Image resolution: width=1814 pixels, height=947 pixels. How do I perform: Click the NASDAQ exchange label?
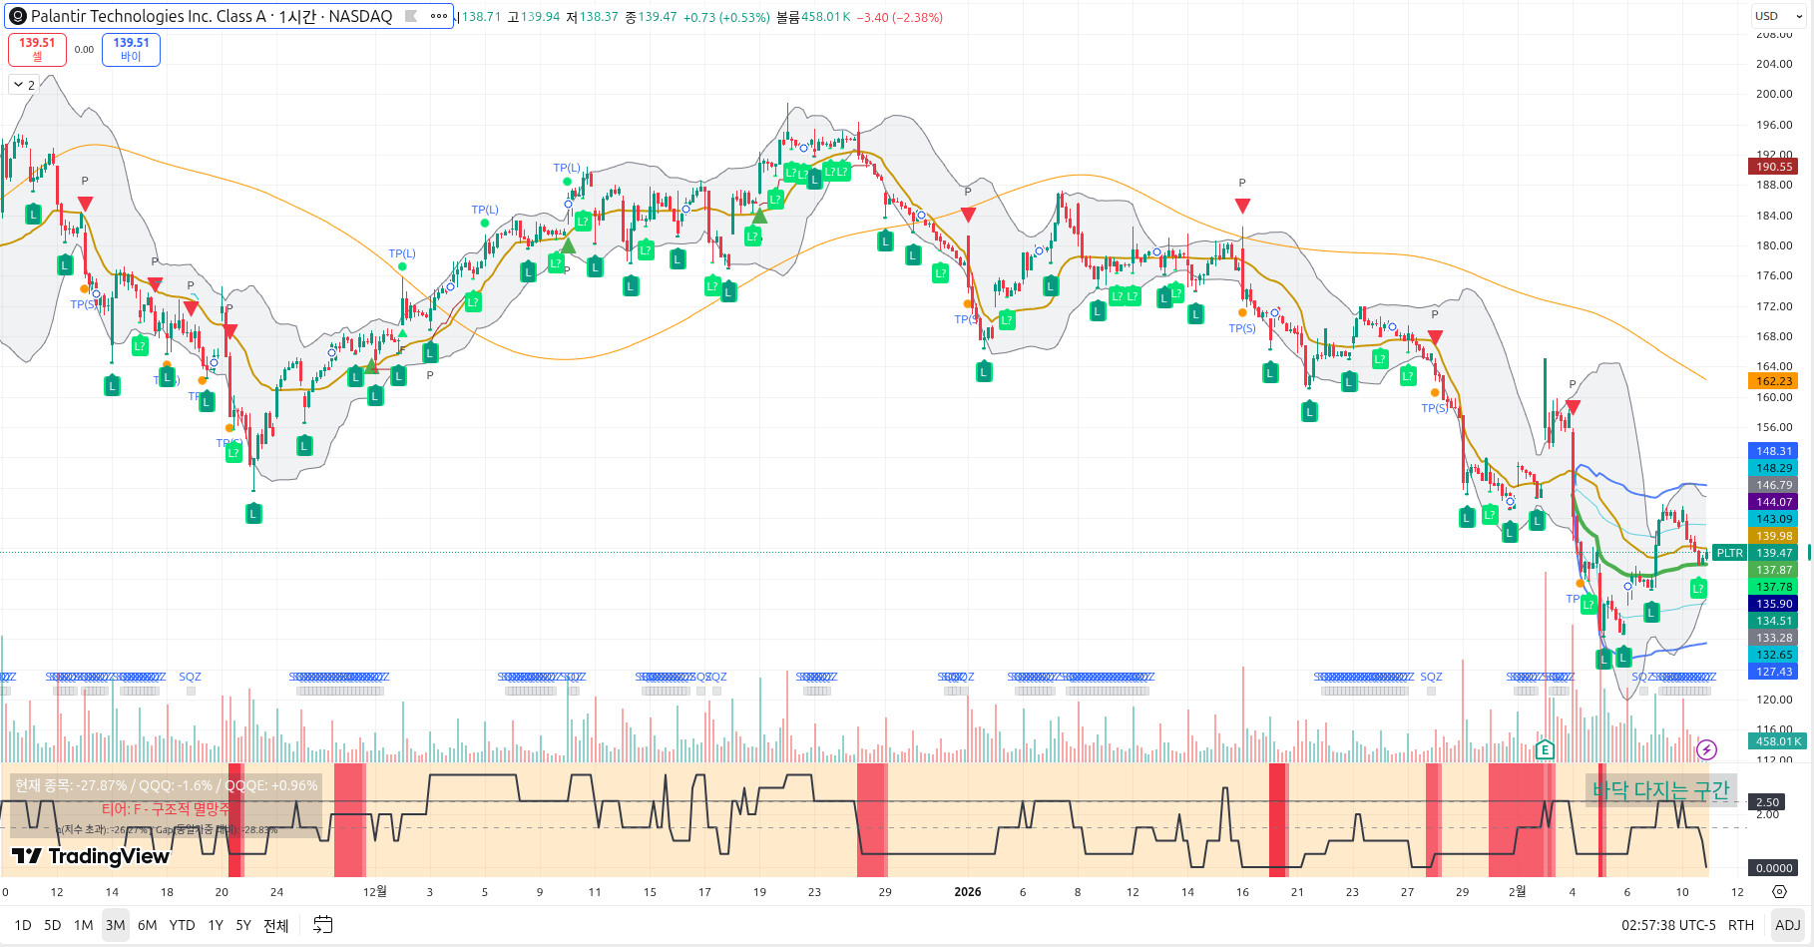[x=360, y=16]
